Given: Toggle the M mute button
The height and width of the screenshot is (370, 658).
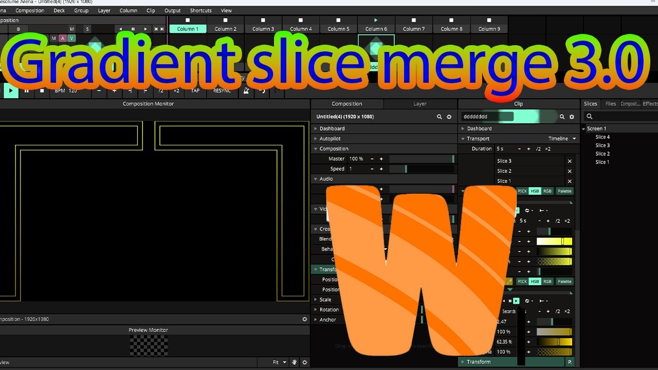Looking at the screenshot, I should [x=72, y=29].
